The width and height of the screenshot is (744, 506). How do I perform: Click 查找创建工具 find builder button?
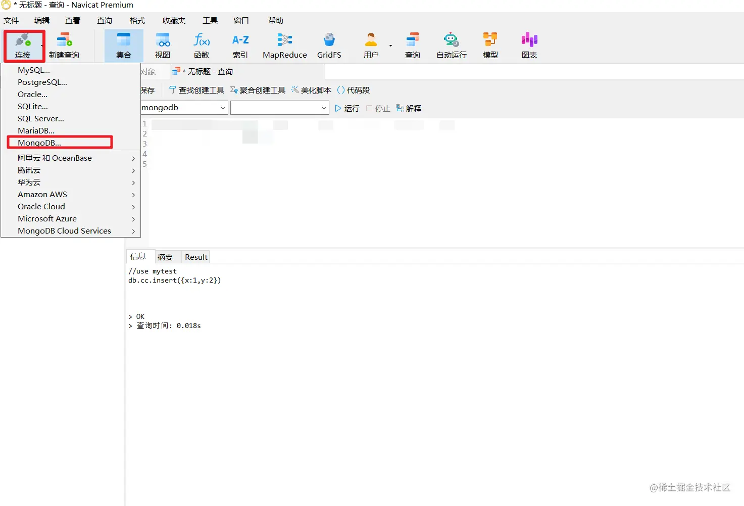coord(196,90)
